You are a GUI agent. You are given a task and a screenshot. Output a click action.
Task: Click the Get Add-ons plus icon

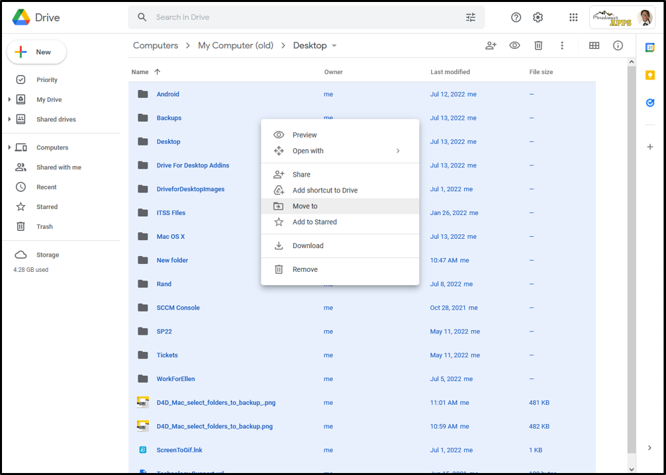[x=650, y=147]
